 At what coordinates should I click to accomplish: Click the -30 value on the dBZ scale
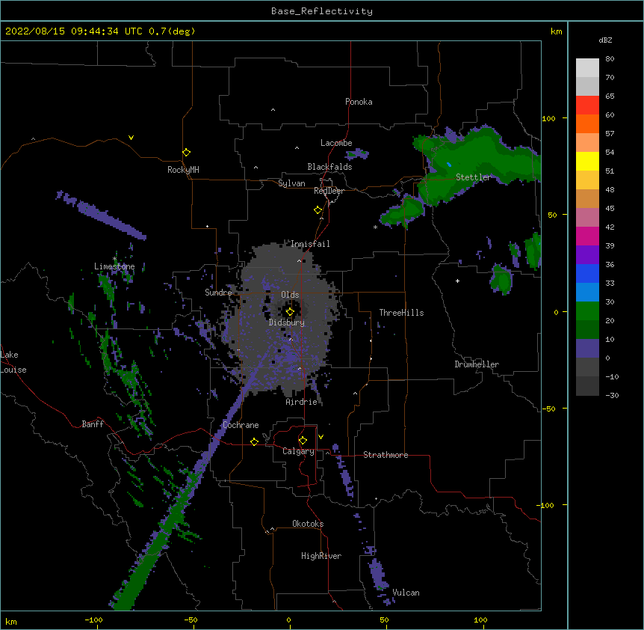(x=612, y=395)
